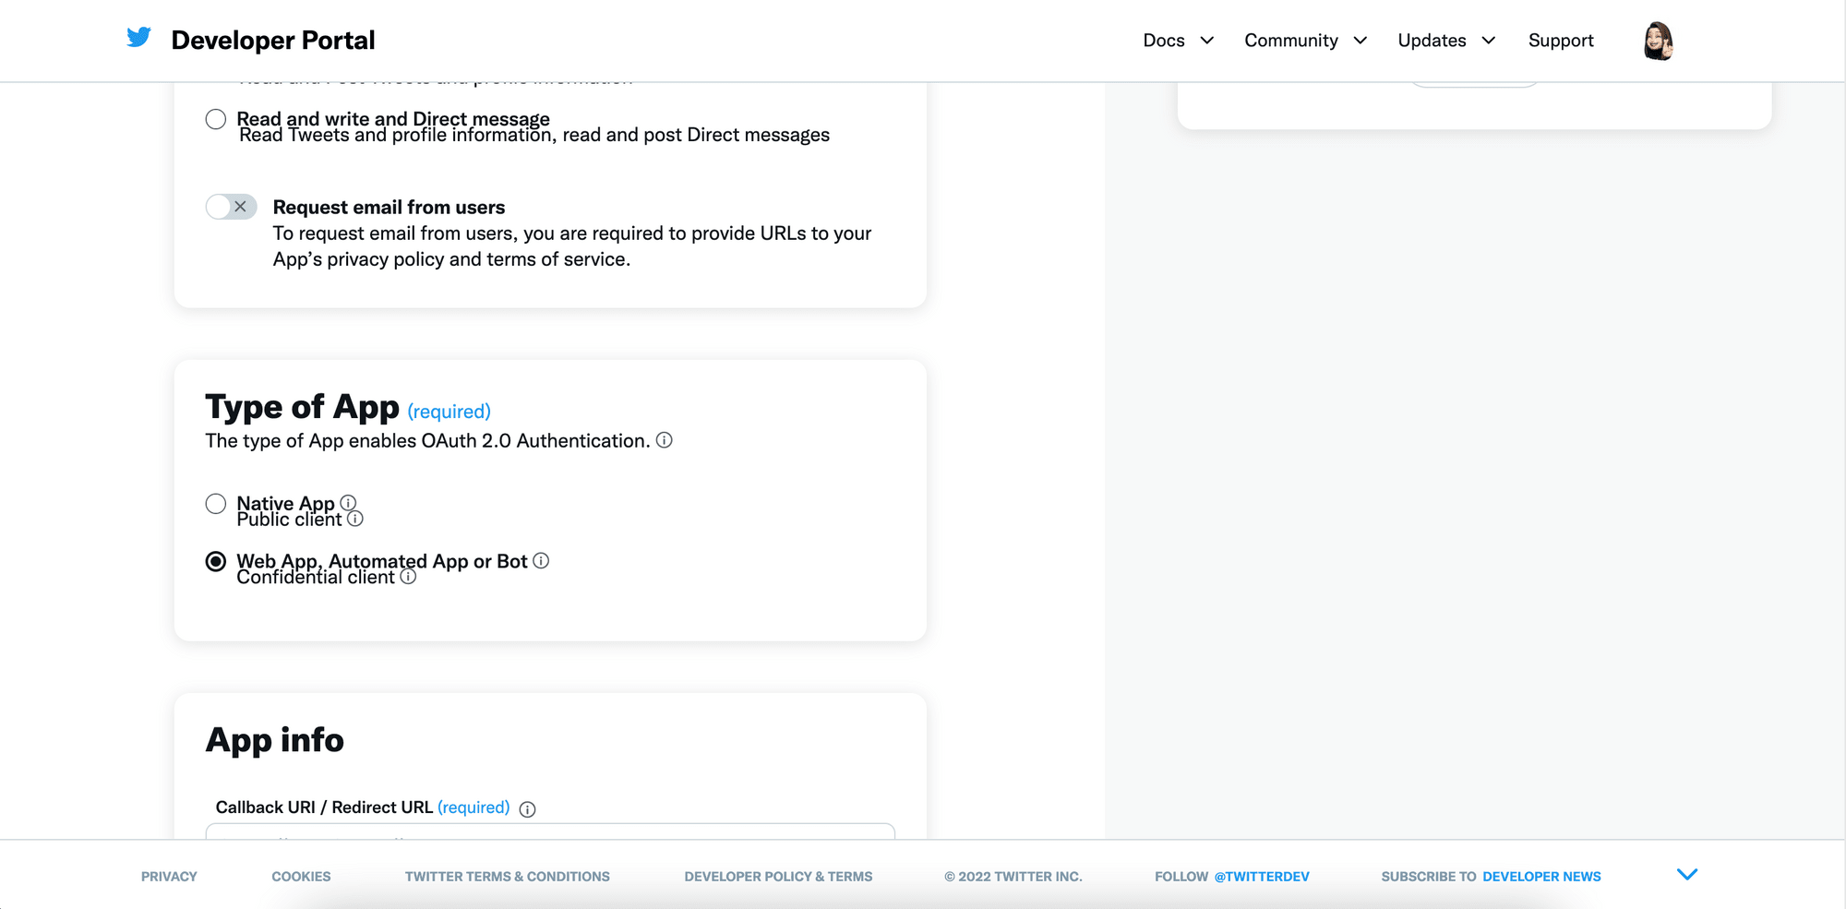Open the Privacy footer link

pos(169,877)
